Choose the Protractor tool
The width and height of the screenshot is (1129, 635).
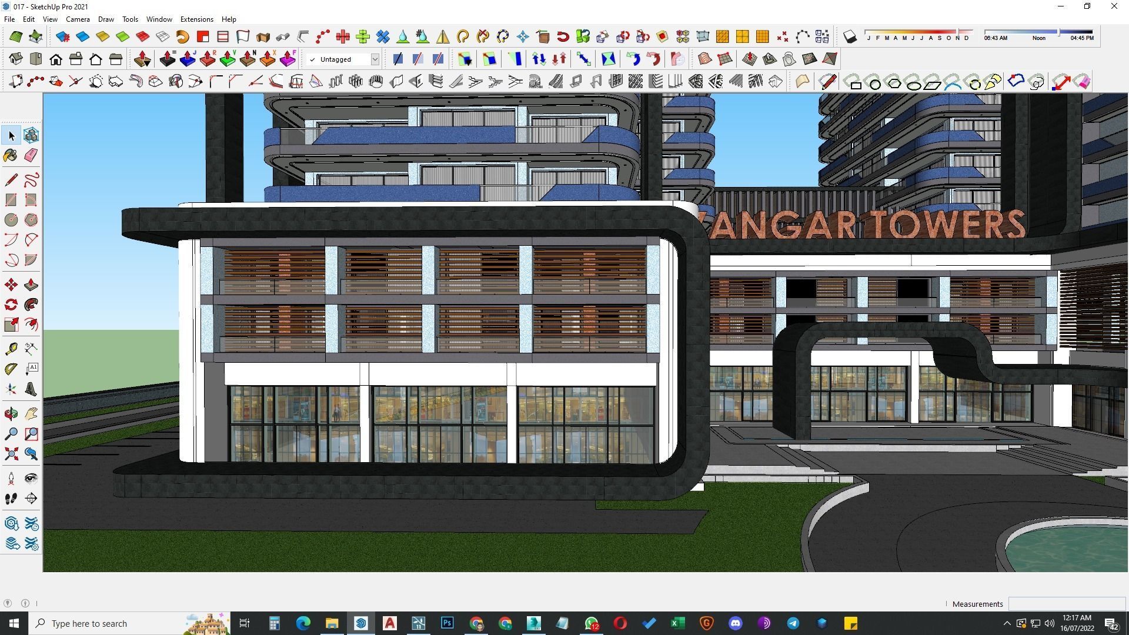click(11, 369)
